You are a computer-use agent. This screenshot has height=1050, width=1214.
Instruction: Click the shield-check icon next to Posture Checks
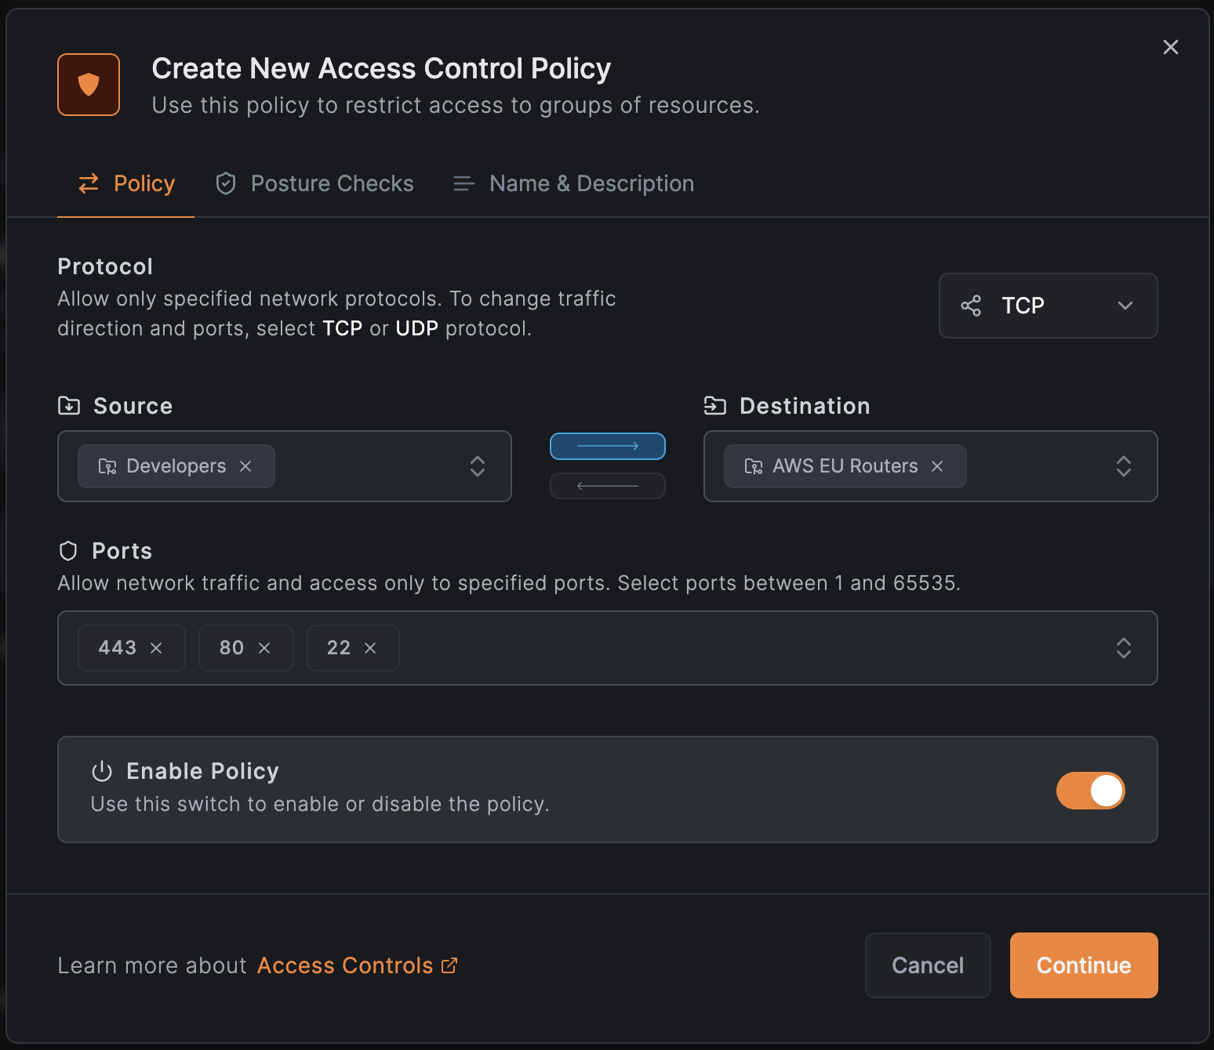[226, 183]
